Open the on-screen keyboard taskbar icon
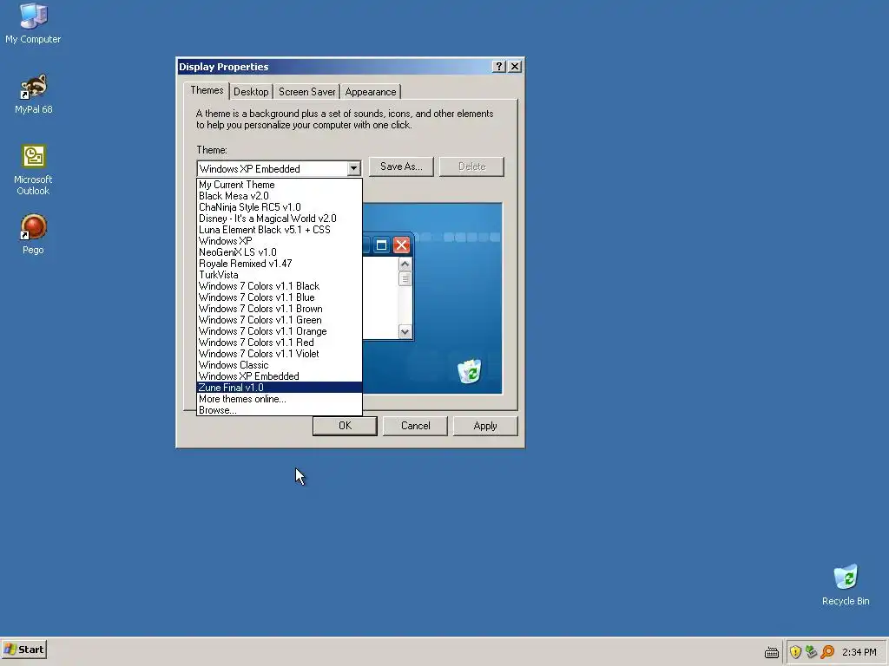Viewport: 889px width, 666px height. (x=772, y=652)
